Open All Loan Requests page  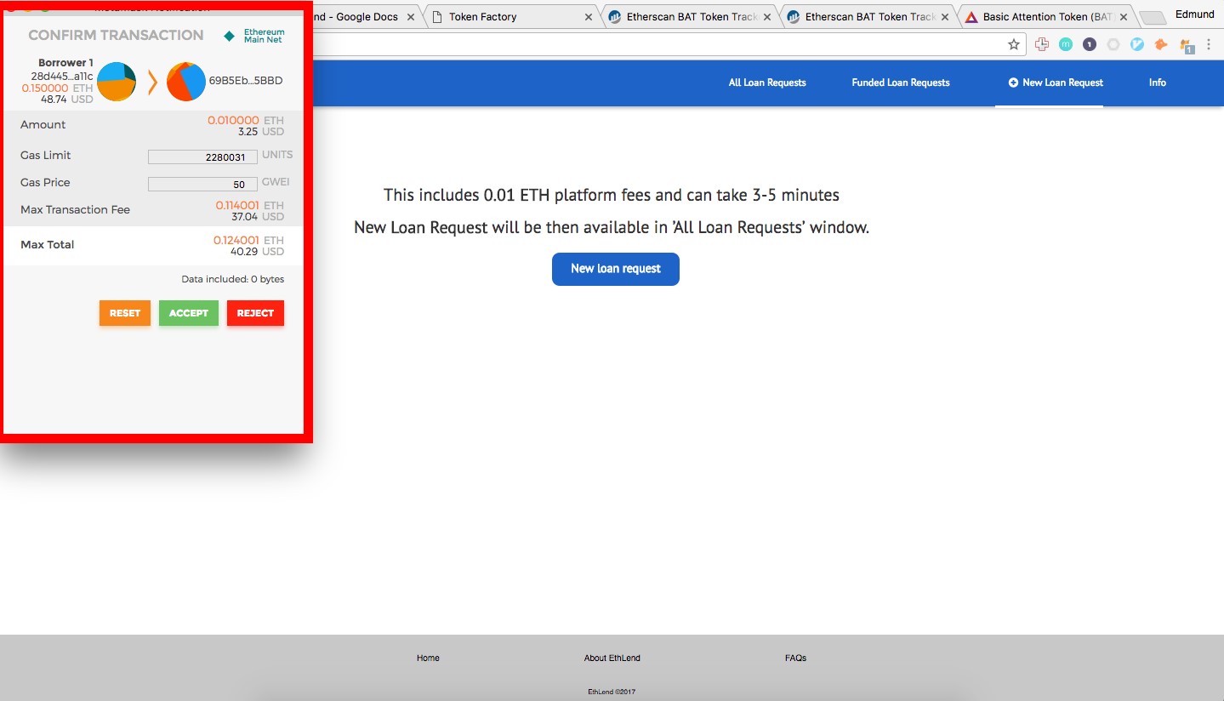[x=767, y=83]
